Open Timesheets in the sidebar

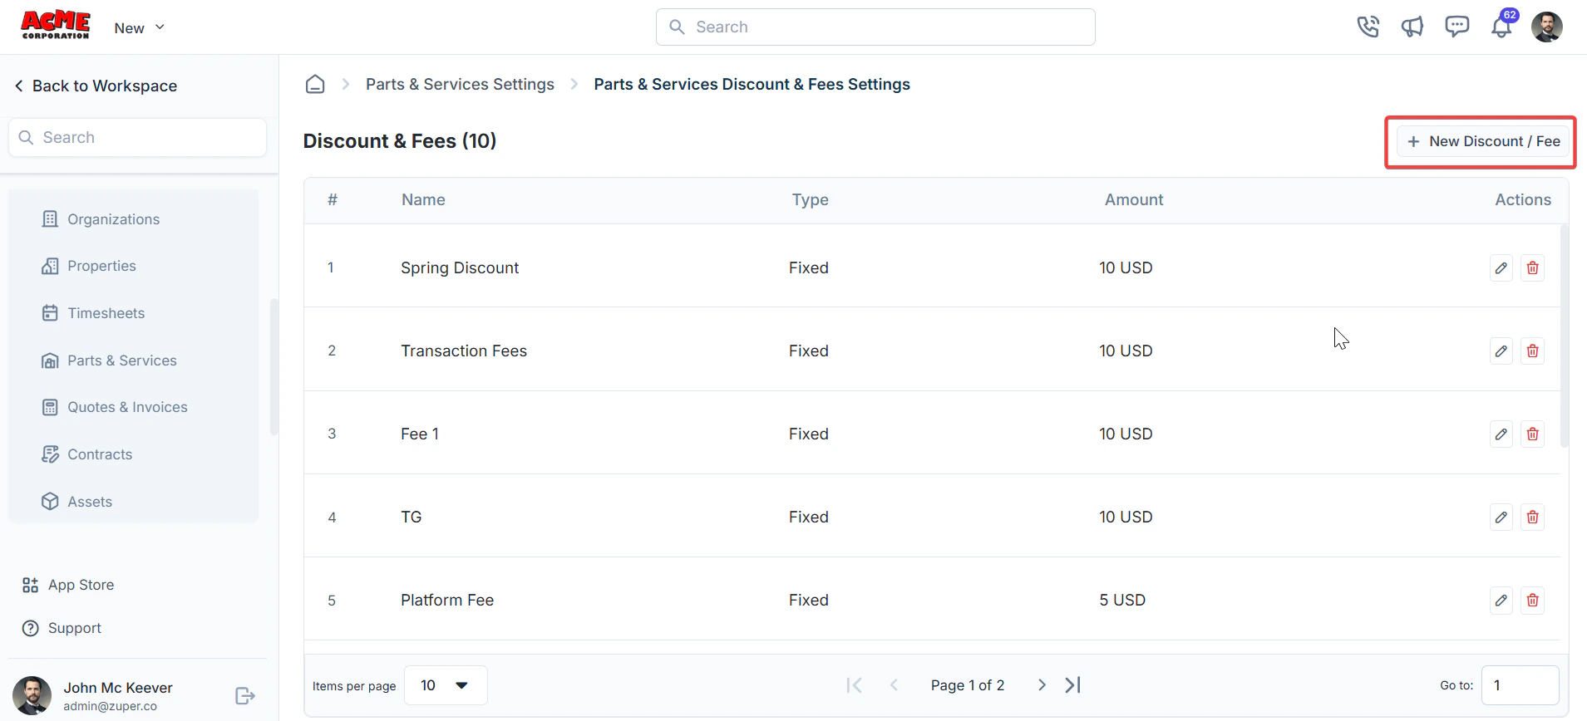click(93, 313)
